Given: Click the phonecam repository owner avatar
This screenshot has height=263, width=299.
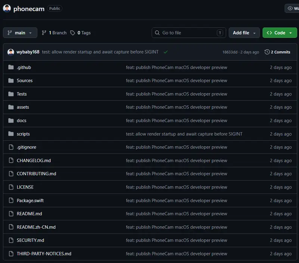Looking at the screenshot, I should [7, 9].
